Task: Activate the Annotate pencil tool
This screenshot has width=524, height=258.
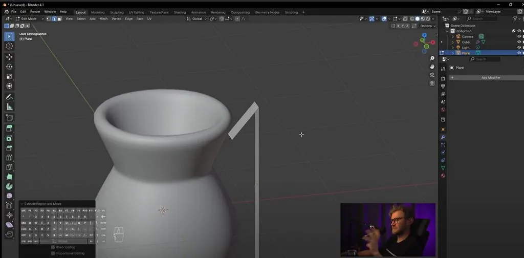Action: (9, 97)
